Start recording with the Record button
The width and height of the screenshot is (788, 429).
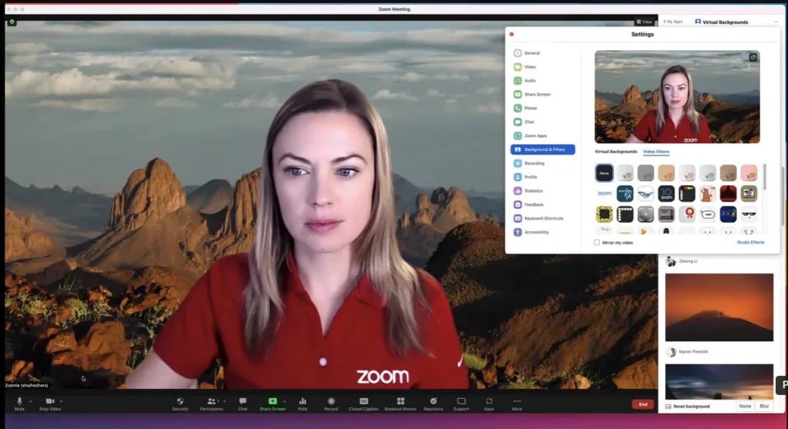331,404
